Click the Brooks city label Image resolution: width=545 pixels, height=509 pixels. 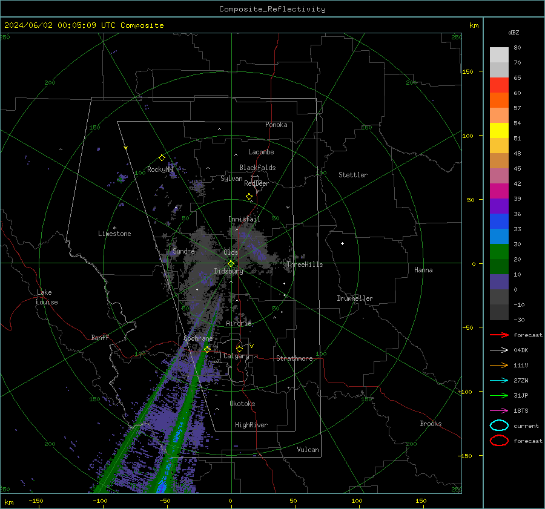coord(431,424)
